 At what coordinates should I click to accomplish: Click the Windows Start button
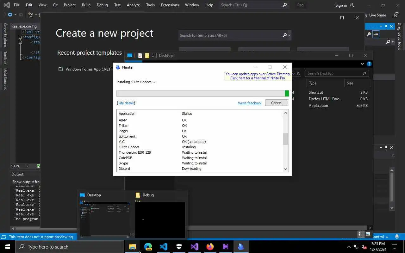coord(8,247)
